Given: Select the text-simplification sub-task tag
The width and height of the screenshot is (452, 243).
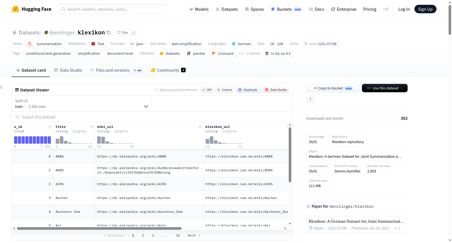Looking at the screenshot, I should (x=186, y=44).
